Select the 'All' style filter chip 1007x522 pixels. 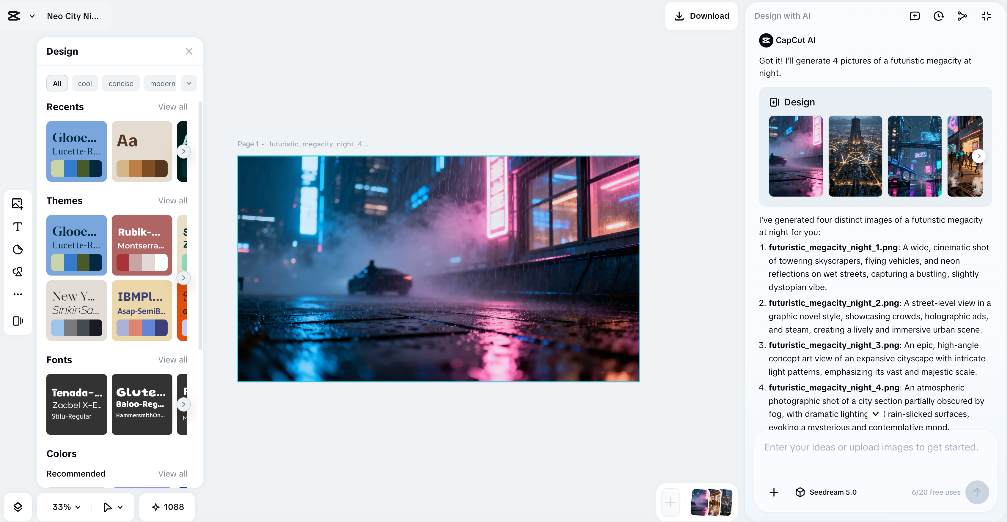click(57, 83)
